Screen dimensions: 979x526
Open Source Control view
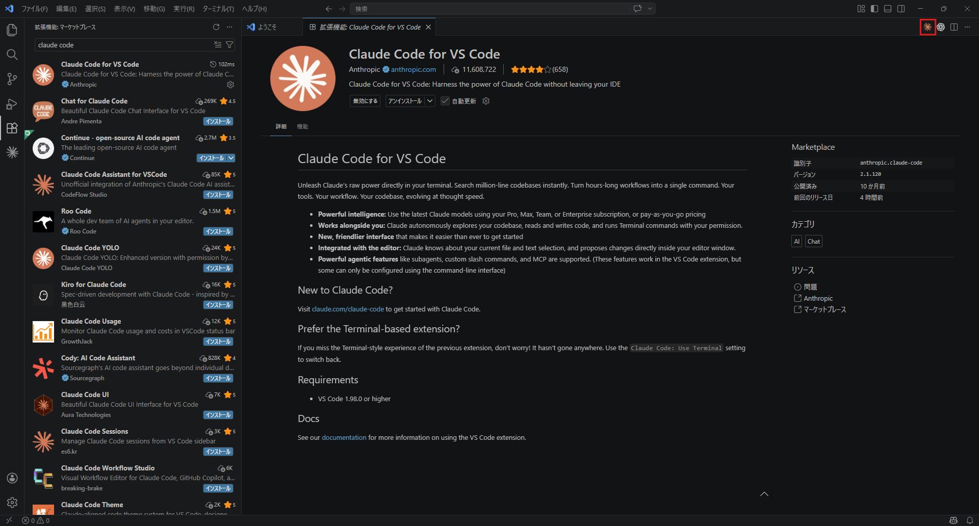(x=12, y=79)
